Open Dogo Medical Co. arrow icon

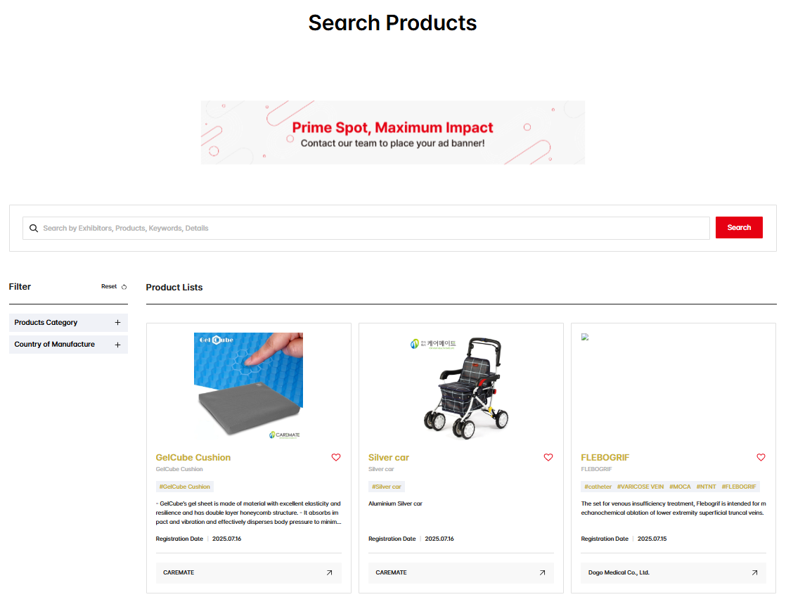pos(754,572)
